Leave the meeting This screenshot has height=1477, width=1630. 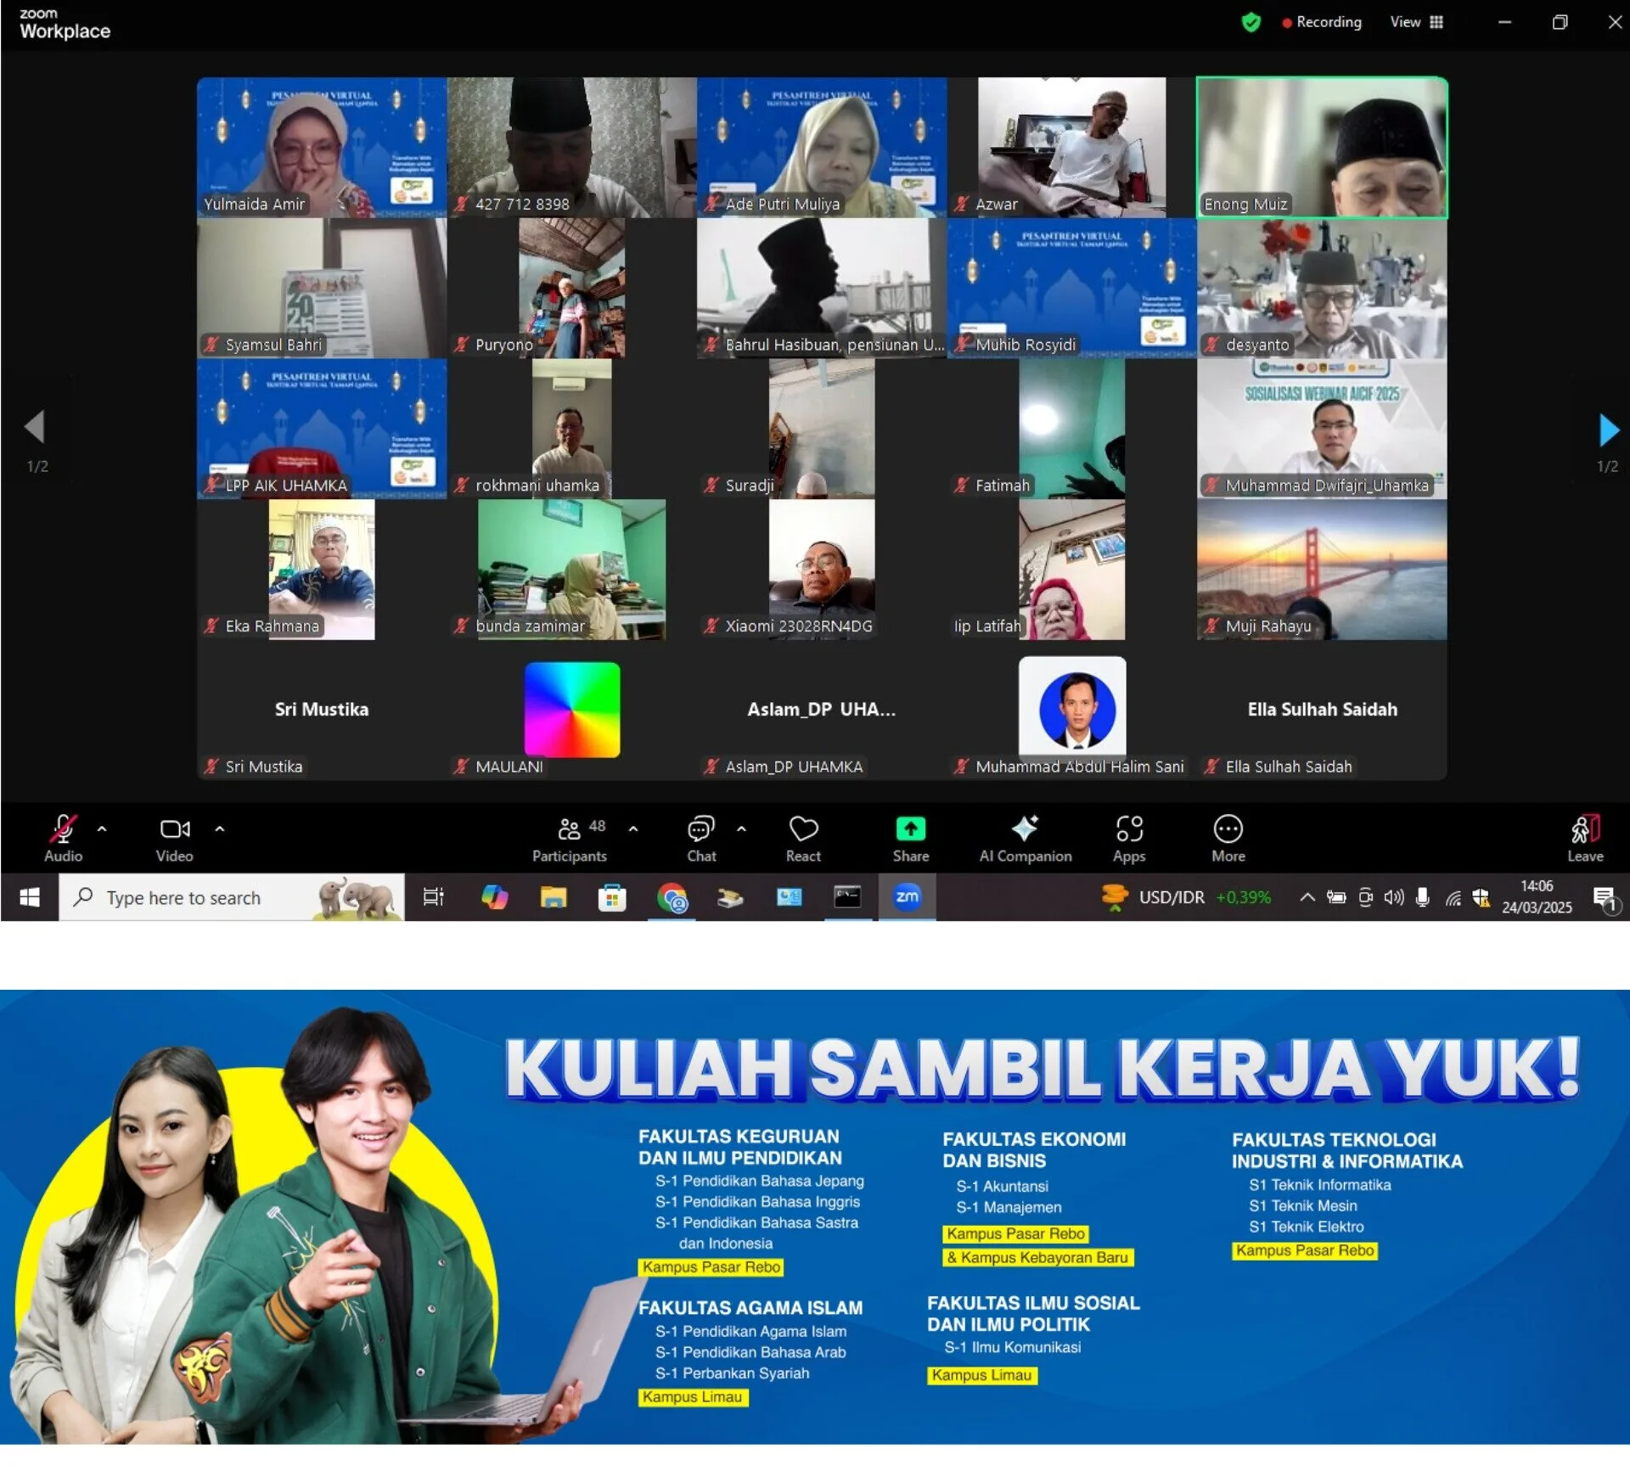[x=1585, y=837]
